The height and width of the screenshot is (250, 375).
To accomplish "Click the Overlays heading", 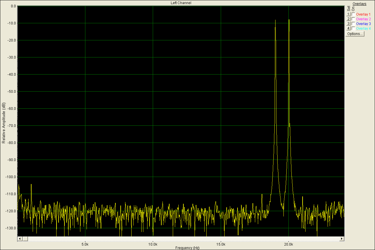I will pyautogui.click(x=359, y=4).
